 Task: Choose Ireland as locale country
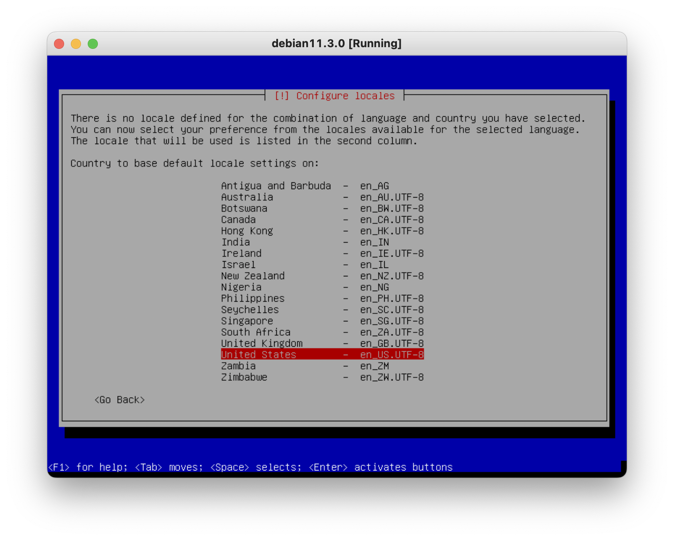[x=322, y=254]
